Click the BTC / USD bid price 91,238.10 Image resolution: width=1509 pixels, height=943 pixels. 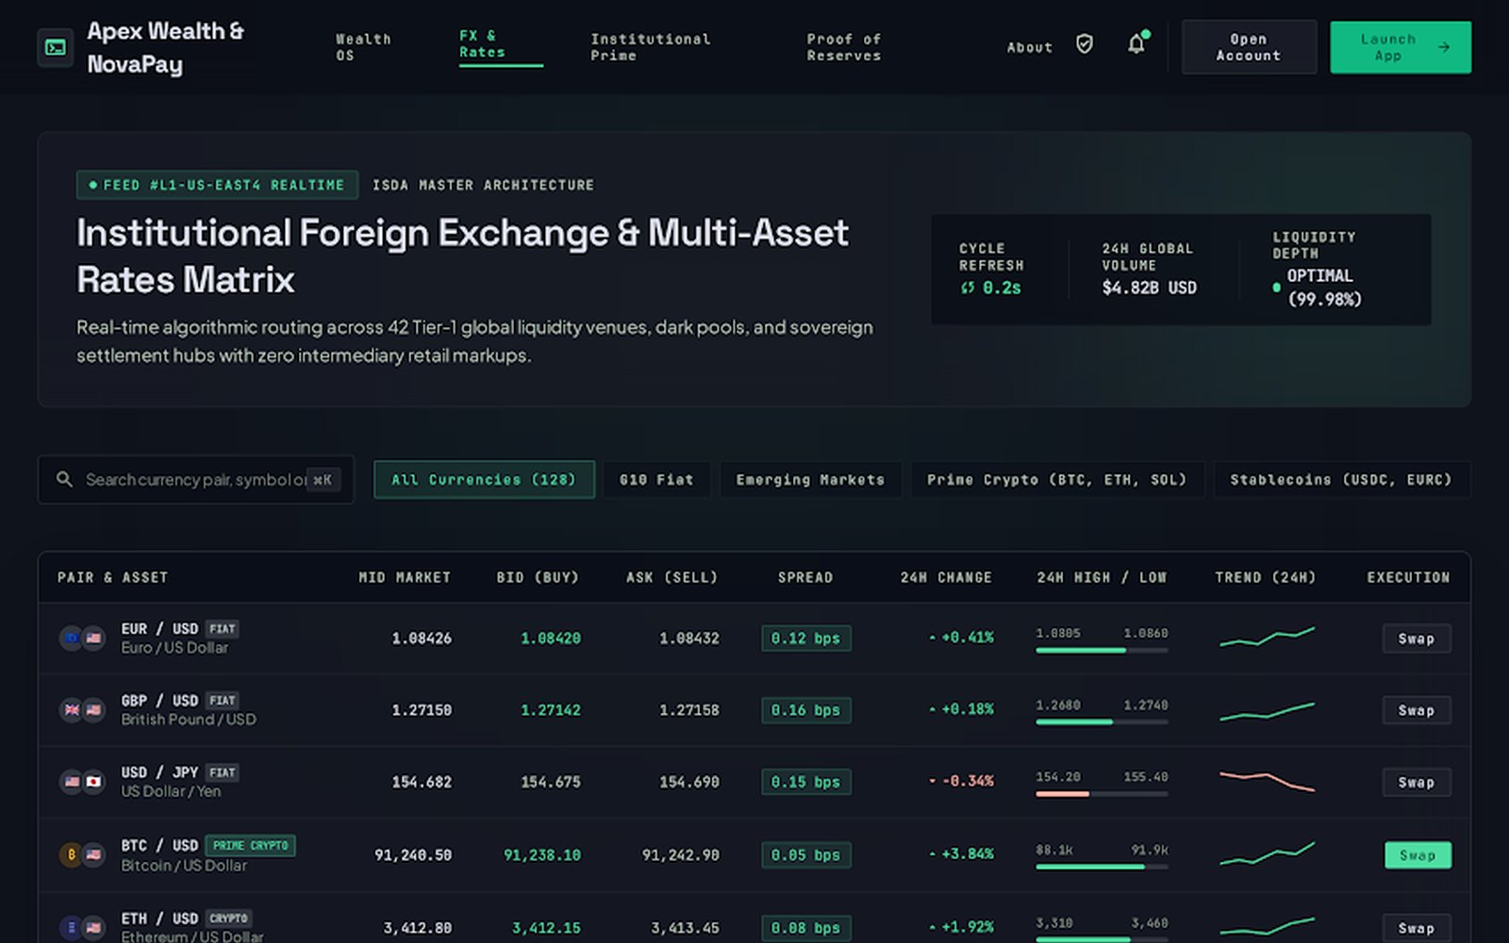542,855
